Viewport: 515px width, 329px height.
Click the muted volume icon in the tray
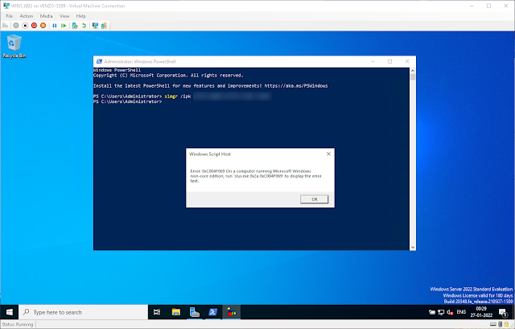pyautogui.click(x=450, y=312)
